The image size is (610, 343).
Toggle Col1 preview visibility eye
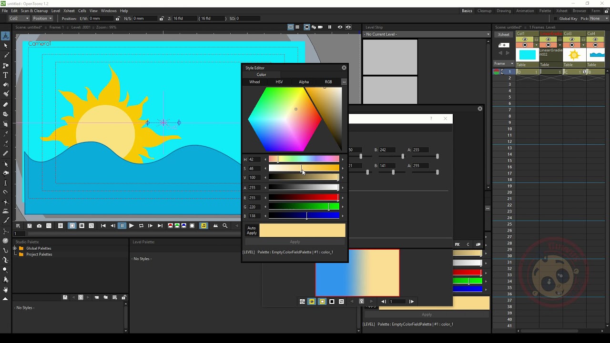click(525, 40)
